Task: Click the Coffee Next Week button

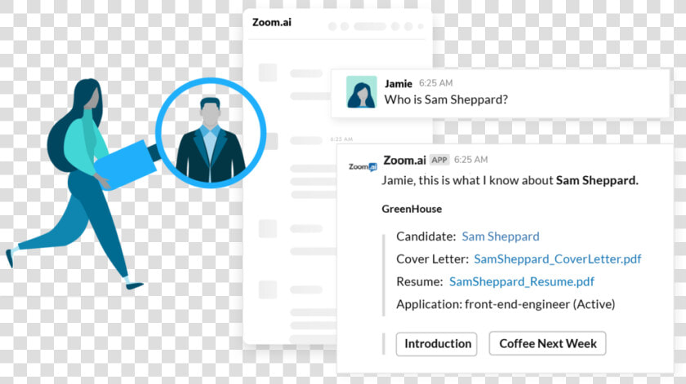Action: [x=547, y=343]
